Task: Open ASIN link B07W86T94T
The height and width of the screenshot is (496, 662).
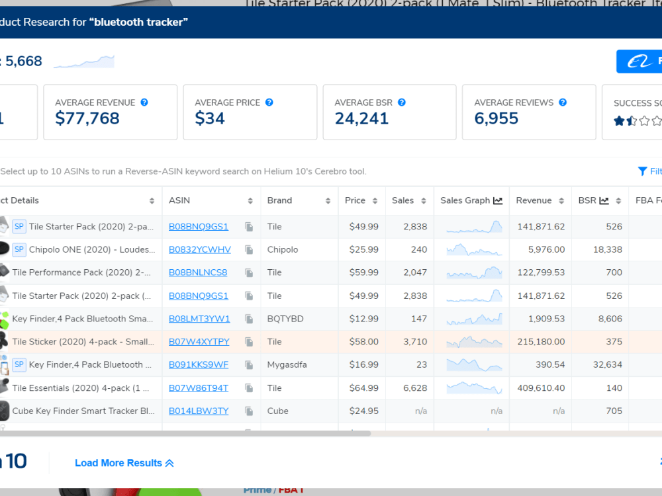Action: click(199, 388)
